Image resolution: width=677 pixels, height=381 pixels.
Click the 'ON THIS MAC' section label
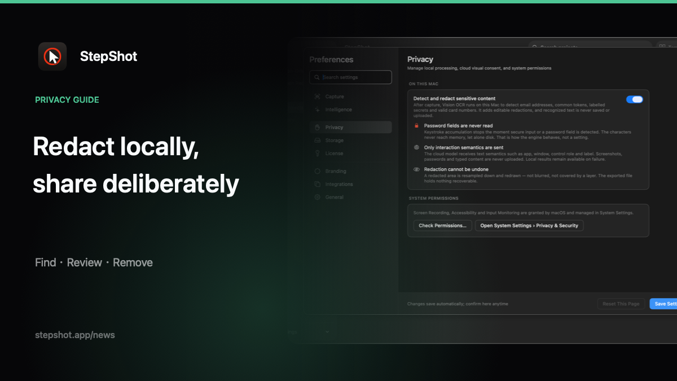(424, 84)
